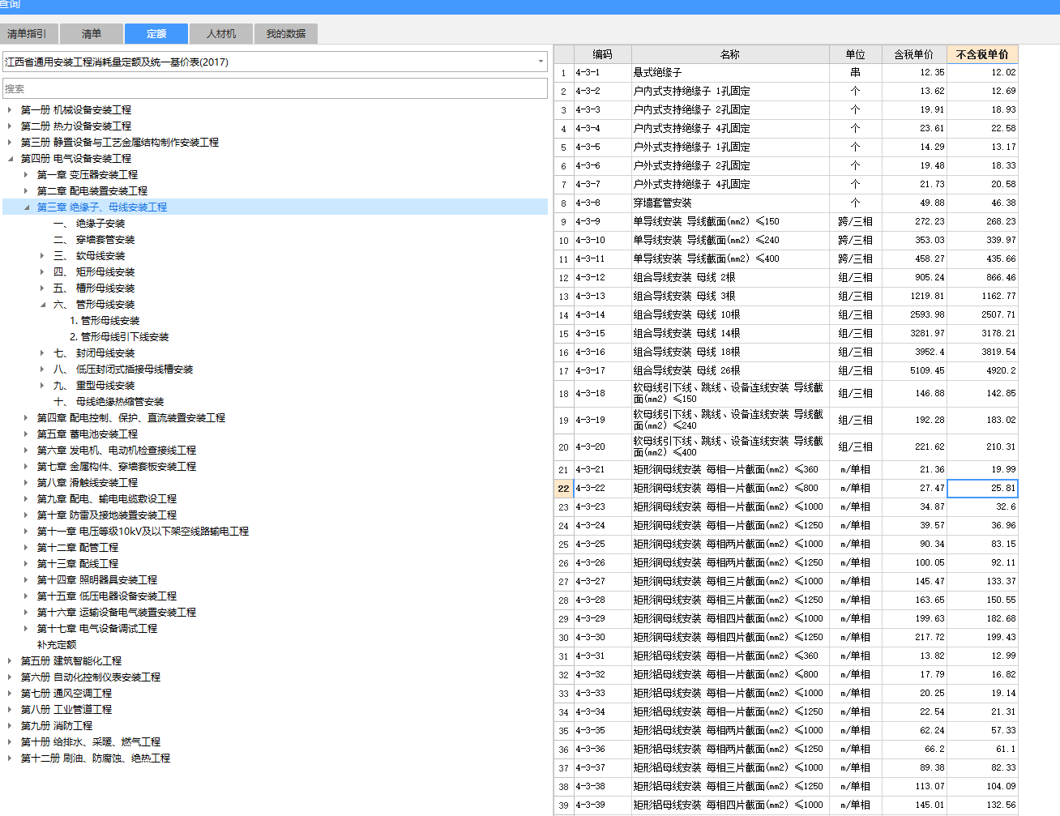Select 第十二章 配管工程
This screenshot has height=816, width=1060.
tap(77, 547)
